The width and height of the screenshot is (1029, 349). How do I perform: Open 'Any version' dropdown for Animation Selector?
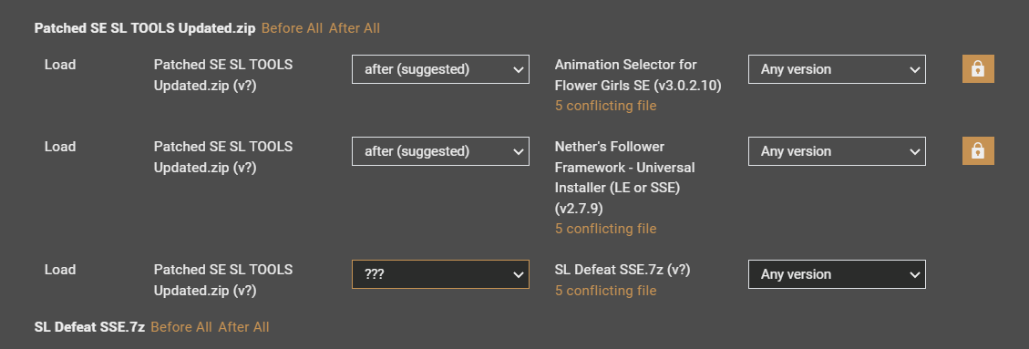tap(837, 69)
